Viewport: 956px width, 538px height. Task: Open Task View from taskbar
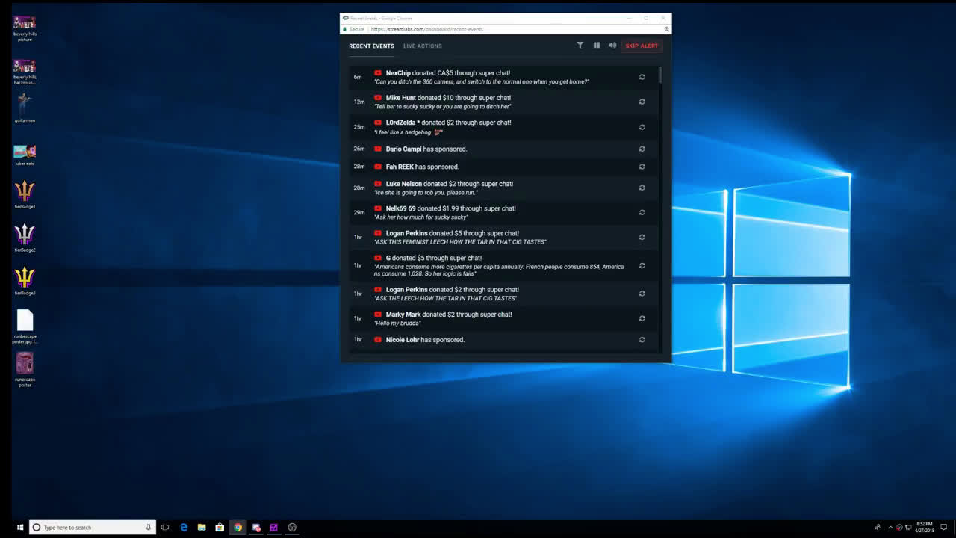[165, 528]
